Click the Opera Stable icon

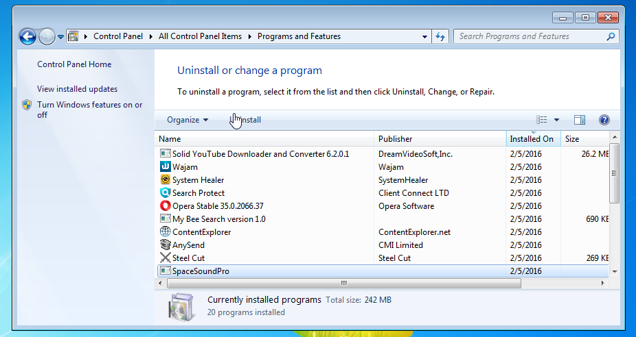pos(165,205)
